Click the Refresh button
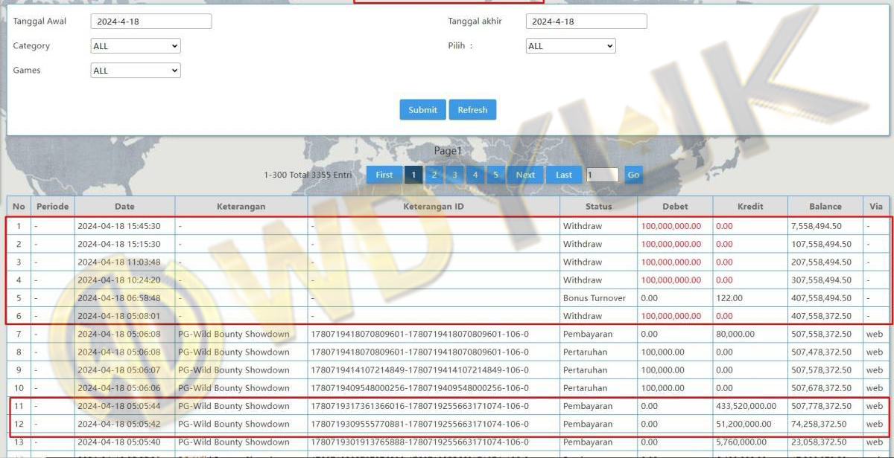Image resolution: width=894 pixels, height=458 pixels. (x=472, y=110)
